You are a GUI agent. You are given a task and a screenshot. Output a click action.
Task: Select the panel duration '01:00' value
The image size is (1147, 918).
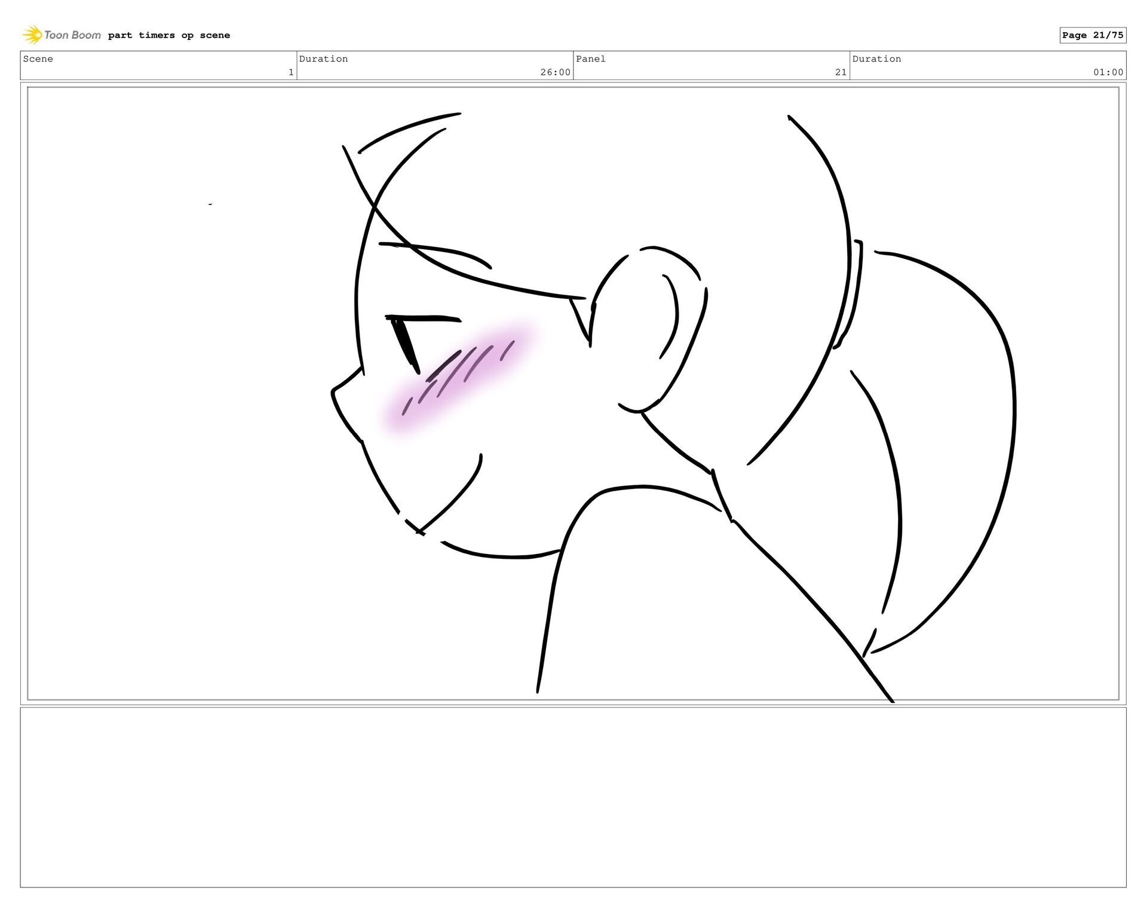pos(1109,72)
